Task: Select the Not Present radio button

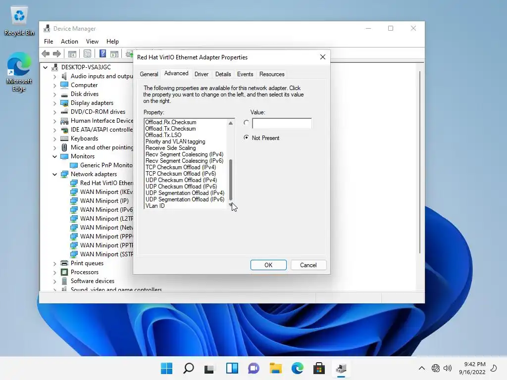Action: [247, 138]
